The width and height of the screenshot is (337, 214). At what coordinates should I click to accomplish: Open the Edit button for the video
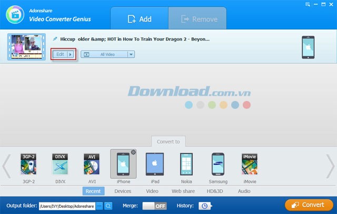(60, 54)
